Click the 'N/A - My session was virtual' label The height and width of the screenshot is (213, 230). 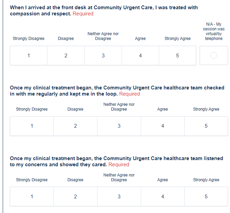pos(214,31)
